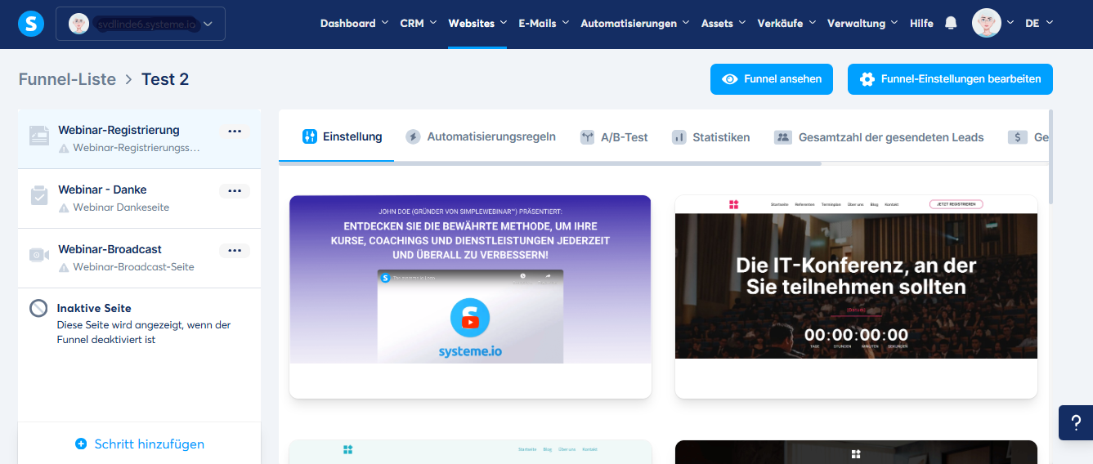Click the Einstellung sliders icon
Image resolution: width=1093 pixels, height=464 pixels.
(309, 136)
